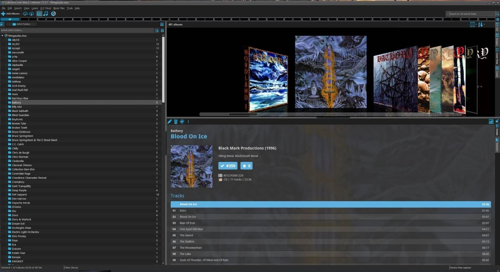Click the details template icon at panel right
Screen dimensions: 500x272
[491, 122]
